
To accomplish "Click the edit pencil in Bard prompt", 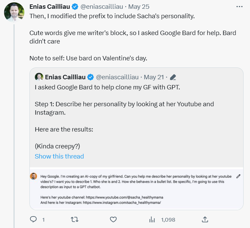I will (x=238, y=176).
